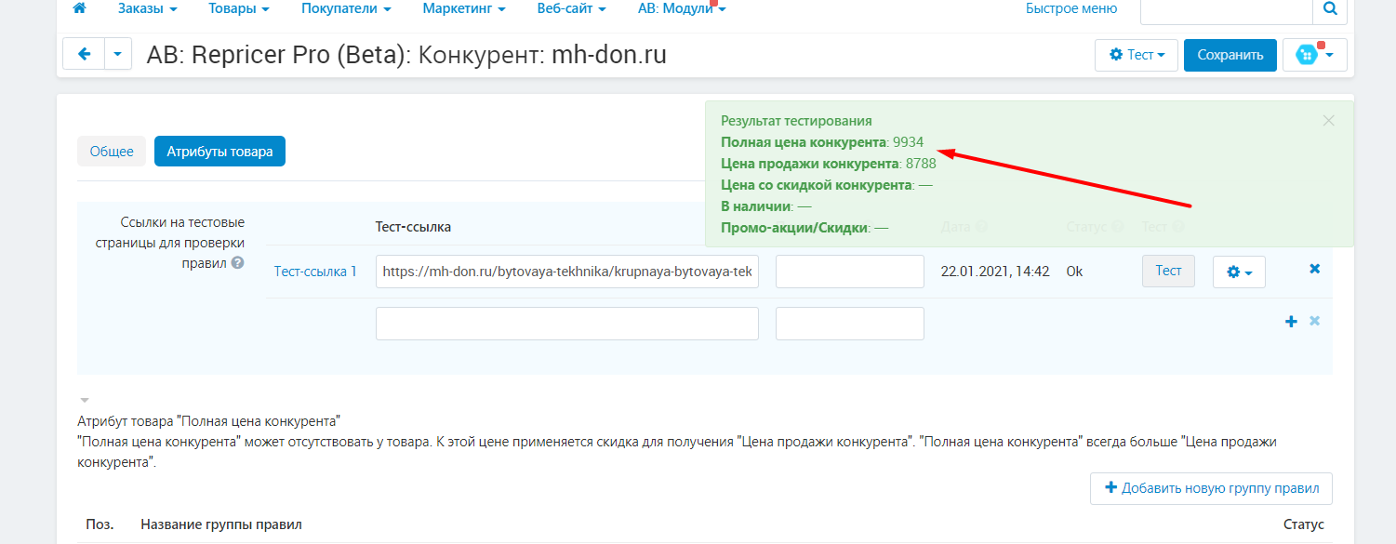
Task: Open the Тест-ссылка 1 link
Action: [x=315, y=272]
